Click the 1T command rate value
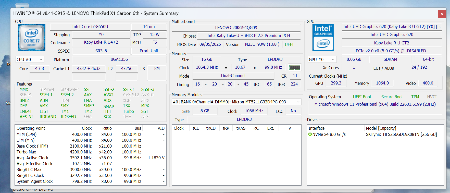The image size is (450, 193). pos(295,76)
